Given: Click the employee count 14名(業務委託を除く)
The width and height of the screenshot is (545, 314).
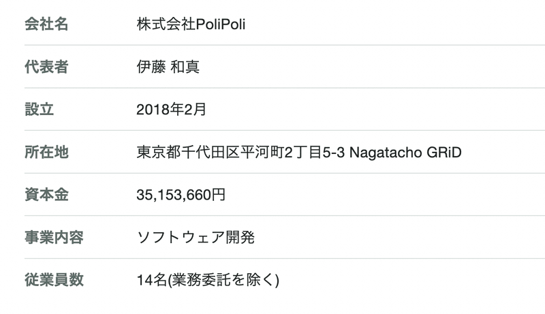Looking at the screenshot, I should tap(208, 280).
